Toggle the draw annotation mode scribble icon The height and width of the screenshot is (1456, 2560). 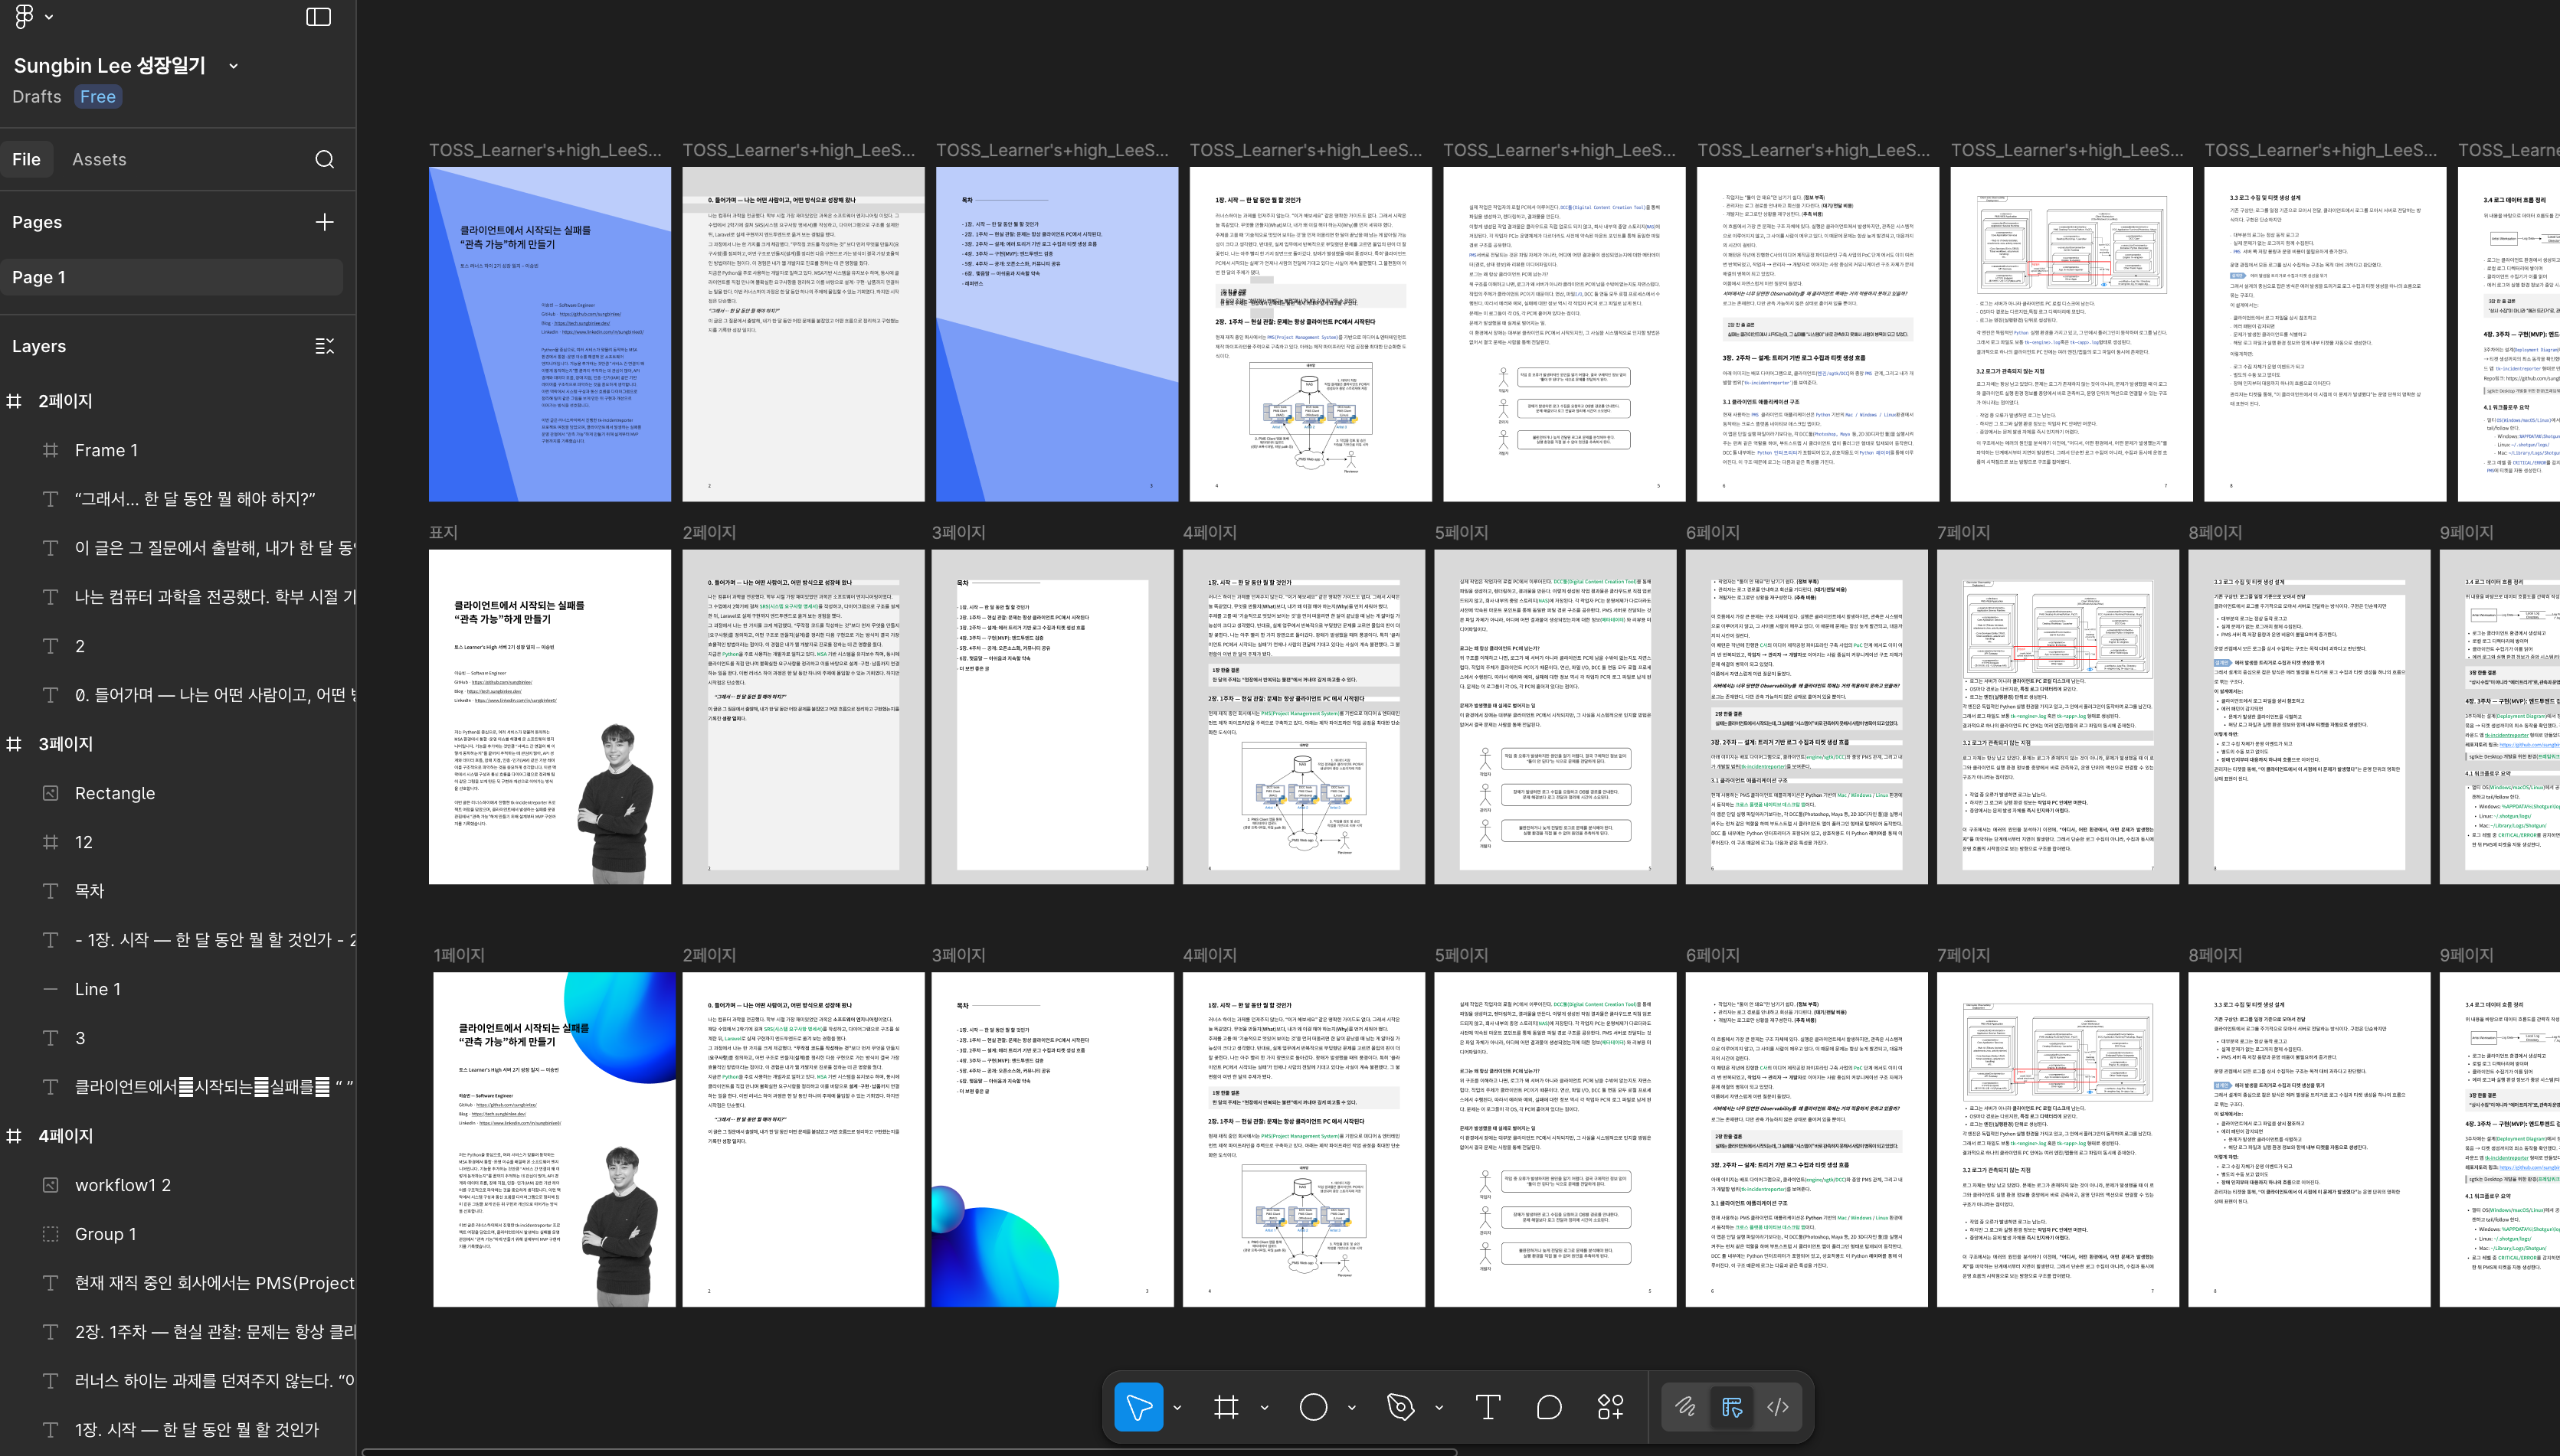pyautogui.click(x=1686, y=1406)
